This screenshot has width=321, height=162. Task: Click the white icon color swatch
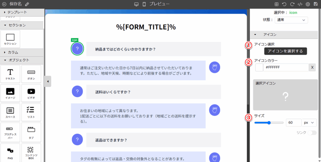click(x=259, y=68)
